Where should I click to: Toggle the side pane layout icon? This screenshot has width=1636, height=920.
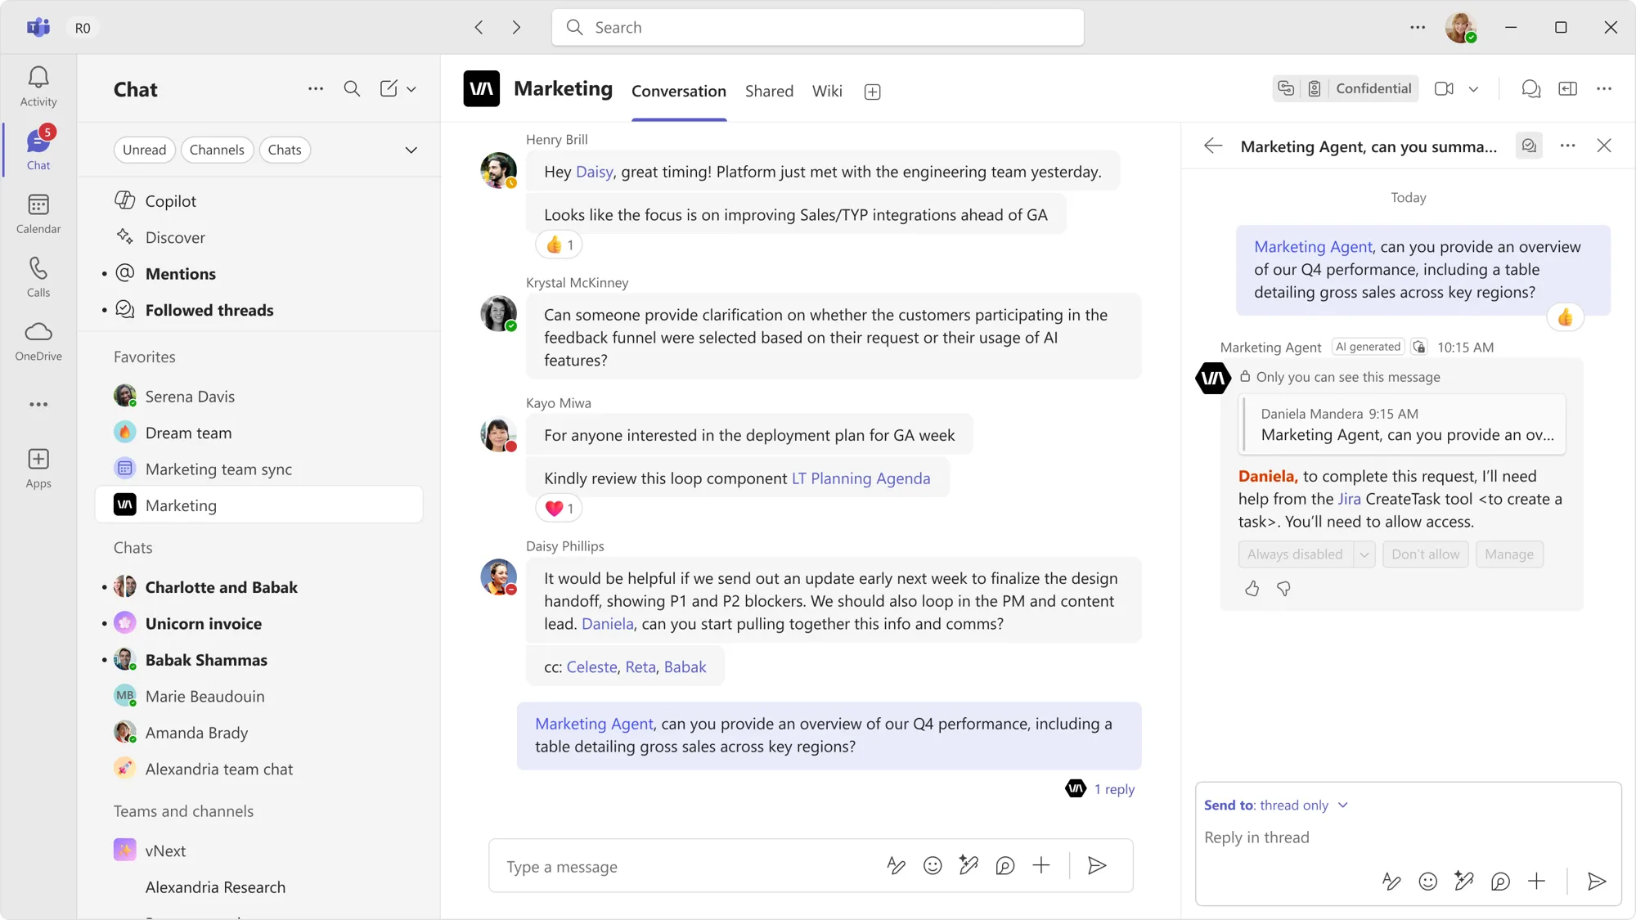coord(1568,88)
